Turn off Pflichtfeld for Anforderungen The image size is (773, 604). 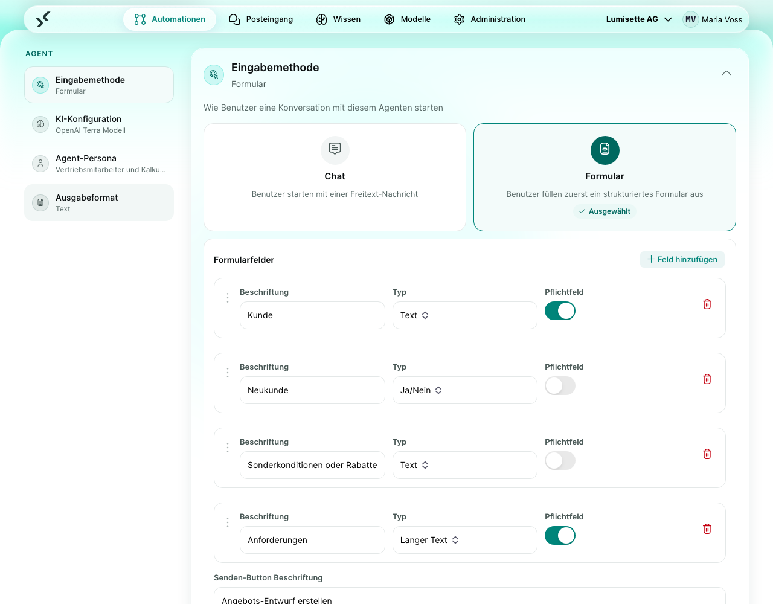[560, 536]
